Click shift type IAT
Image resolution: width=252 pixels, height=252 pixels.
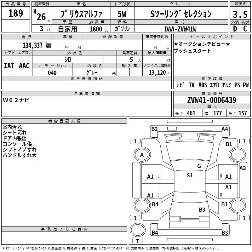point(9,66)
